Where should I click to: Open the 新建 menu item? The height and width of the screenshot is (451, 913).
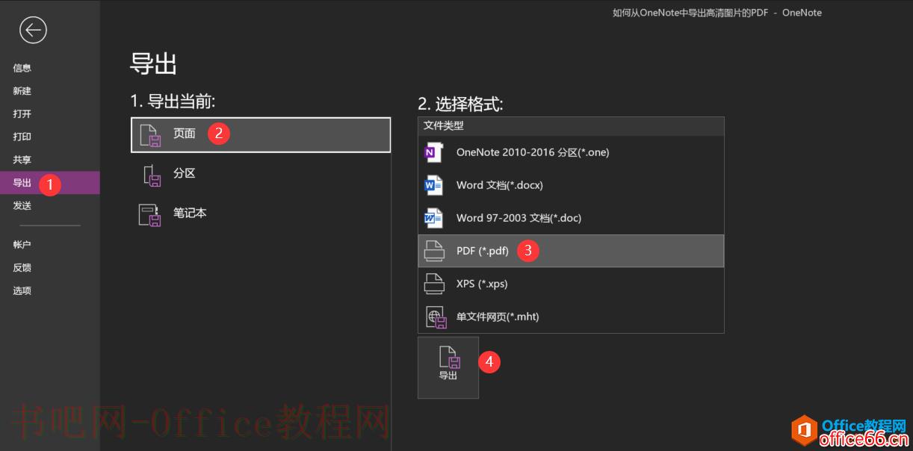(x=22, y=91)
